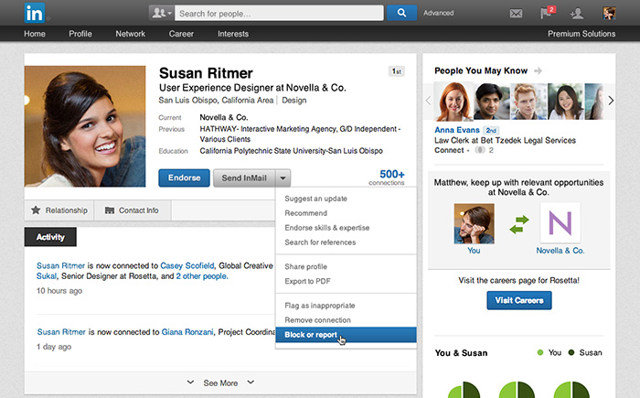Focus the Search for people field

pyautogui.click(x=279, y=13)
